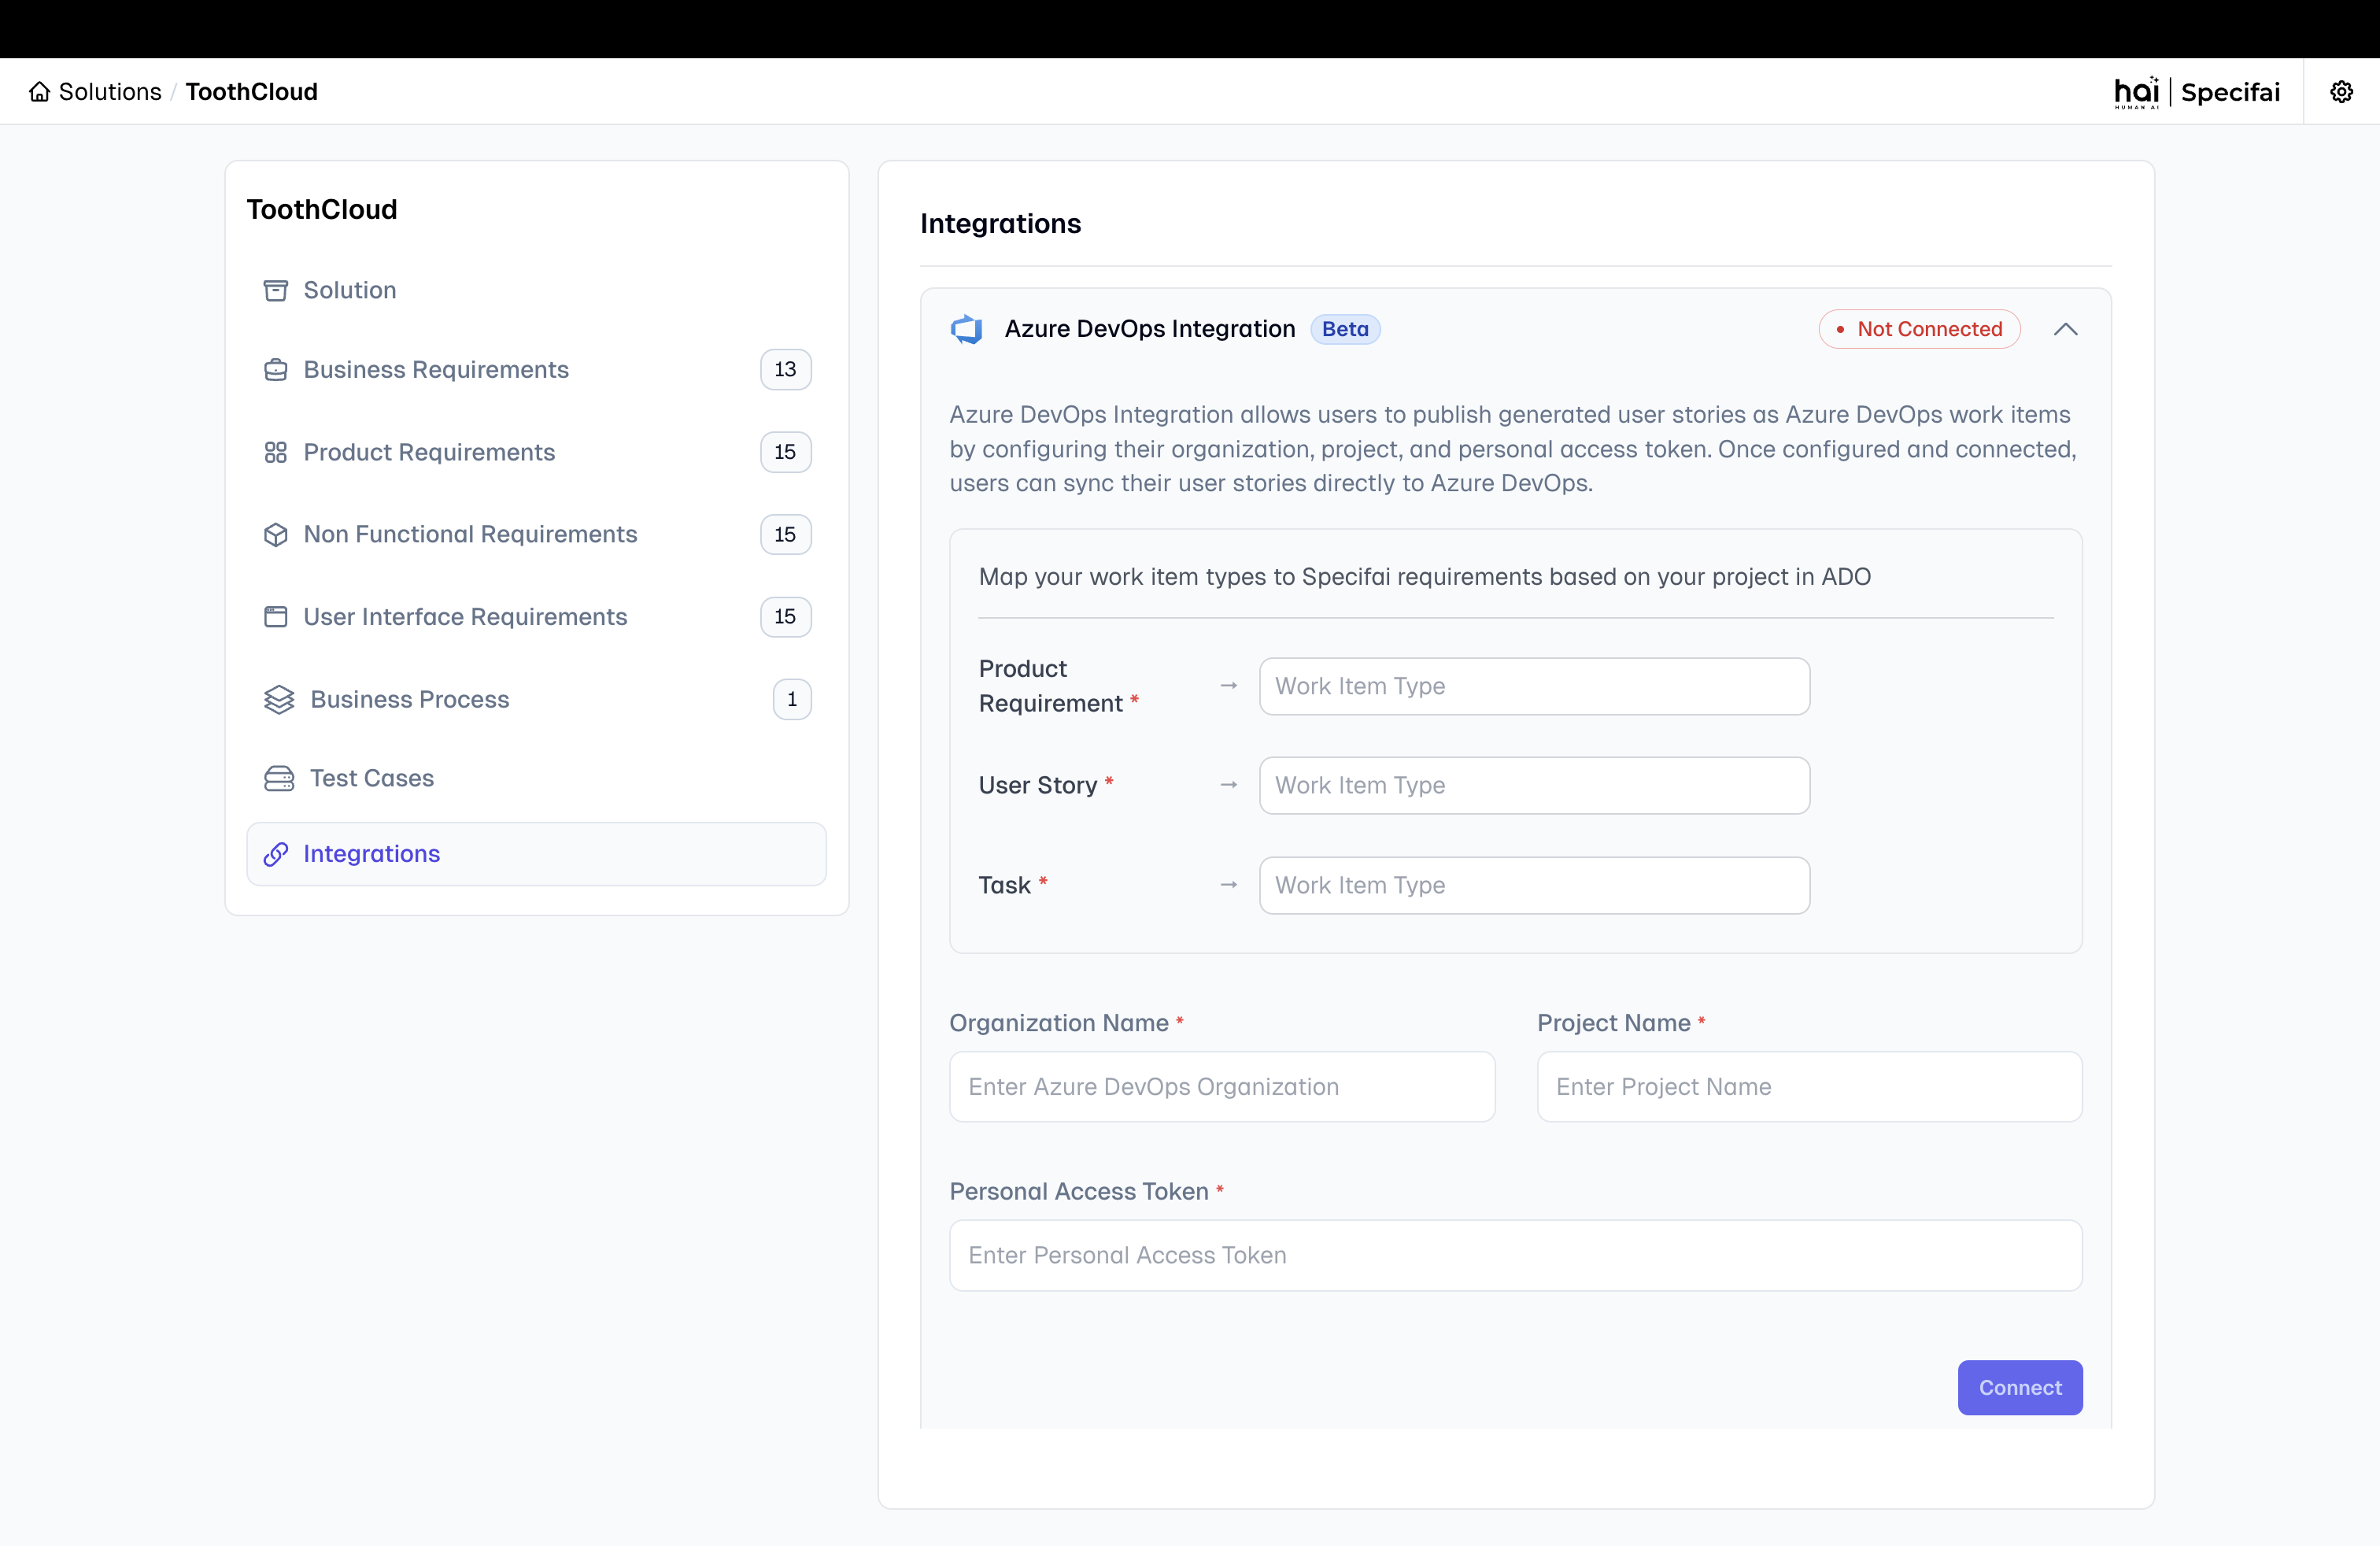
Task: Open the settings gear icon
Action: point(2341,92)
